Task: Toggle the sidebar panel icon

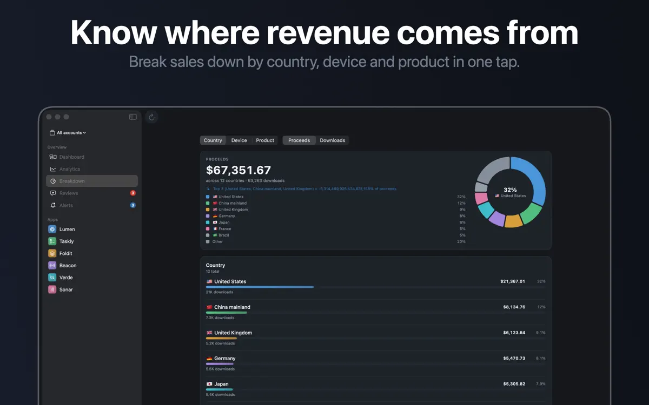Action: [x=133, y=117]
